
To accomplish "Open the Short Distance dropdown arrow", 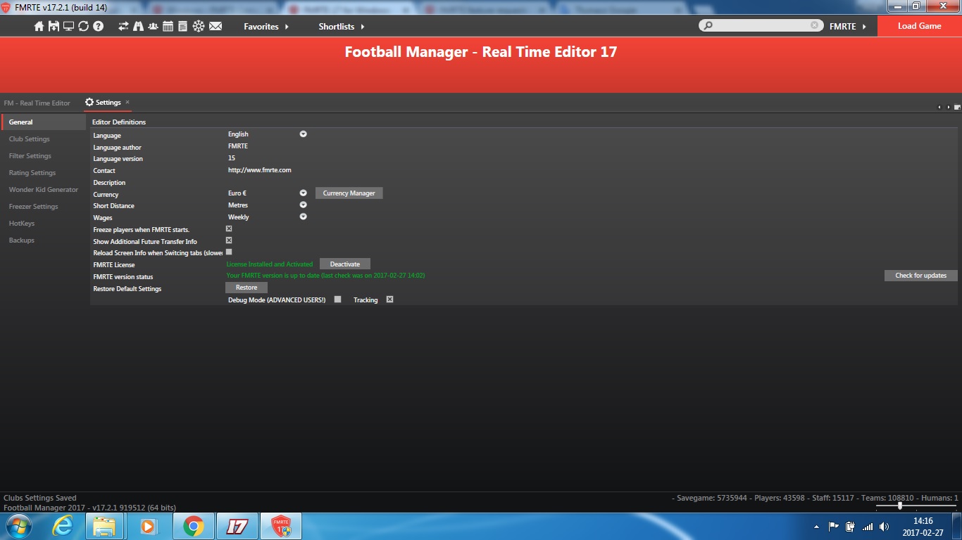I will 304,205.
